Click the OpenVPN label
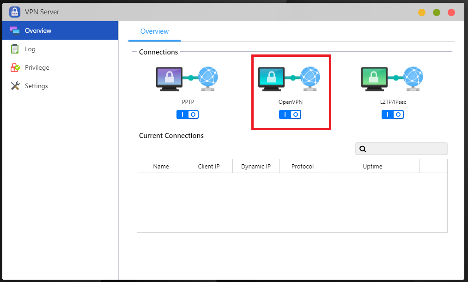The width and height of the screenshot is (468, 282). tap(291, 102)
